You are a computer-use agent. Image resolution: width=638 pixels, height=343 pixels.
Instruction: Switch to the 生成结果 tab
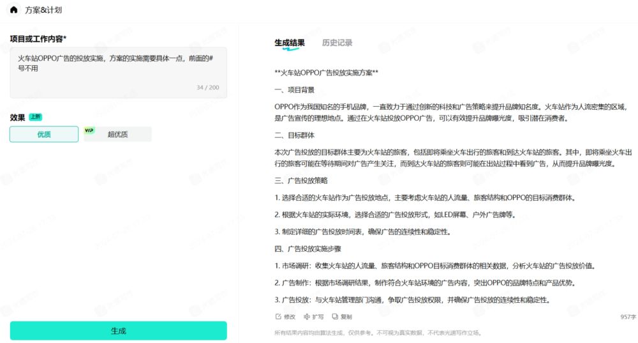tap(289, 43)
